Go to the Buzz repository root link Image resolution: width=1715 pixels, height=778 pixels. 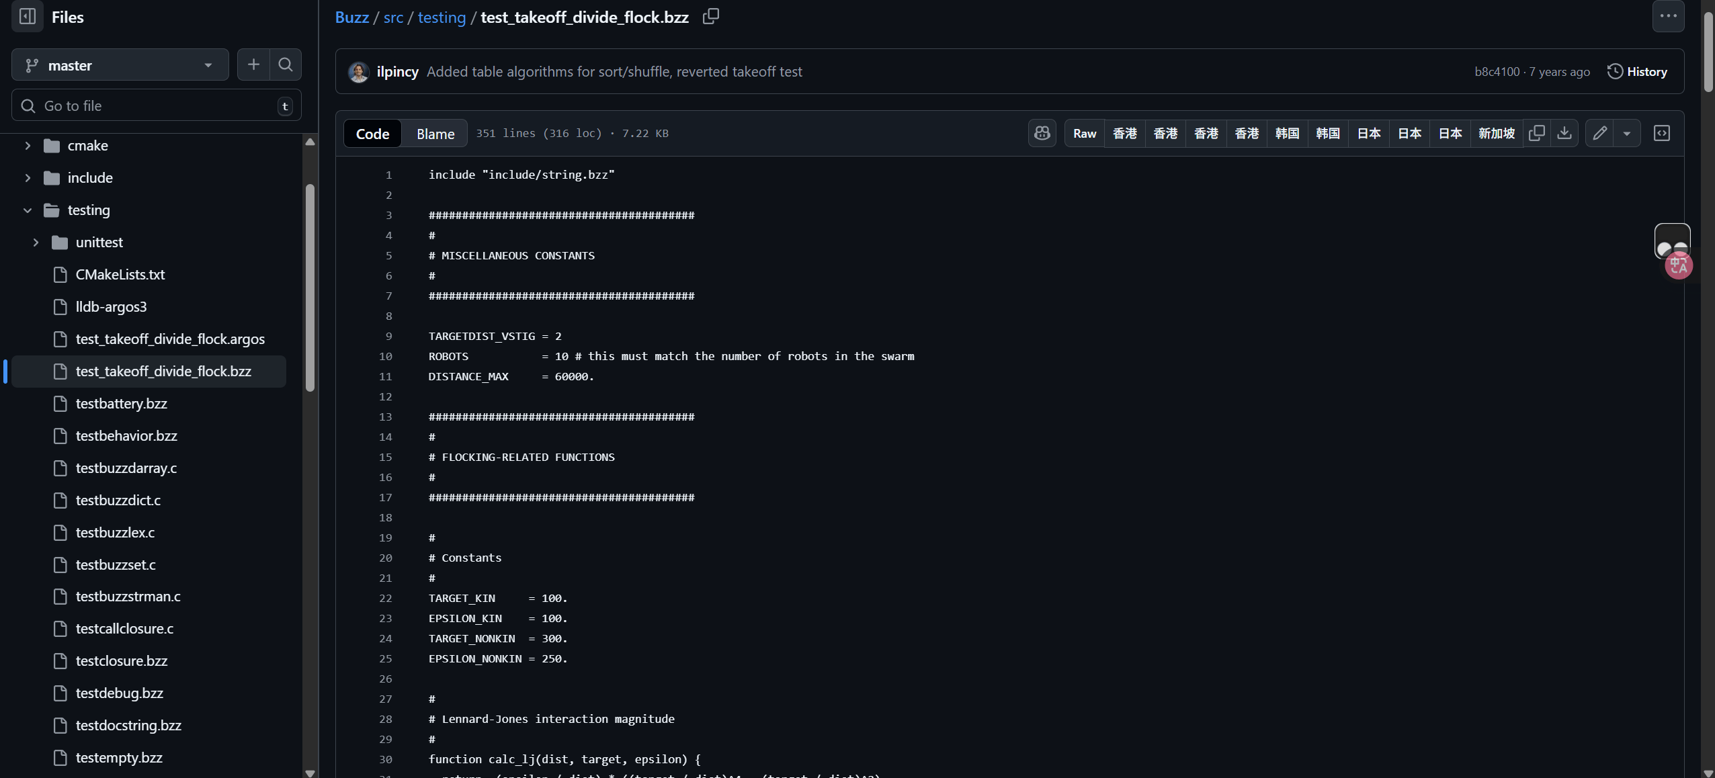(352, 17)
